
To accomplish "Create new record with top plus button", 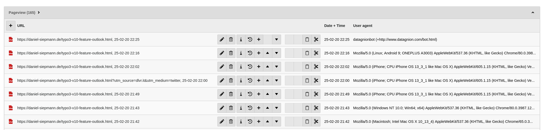I will 11,26.
